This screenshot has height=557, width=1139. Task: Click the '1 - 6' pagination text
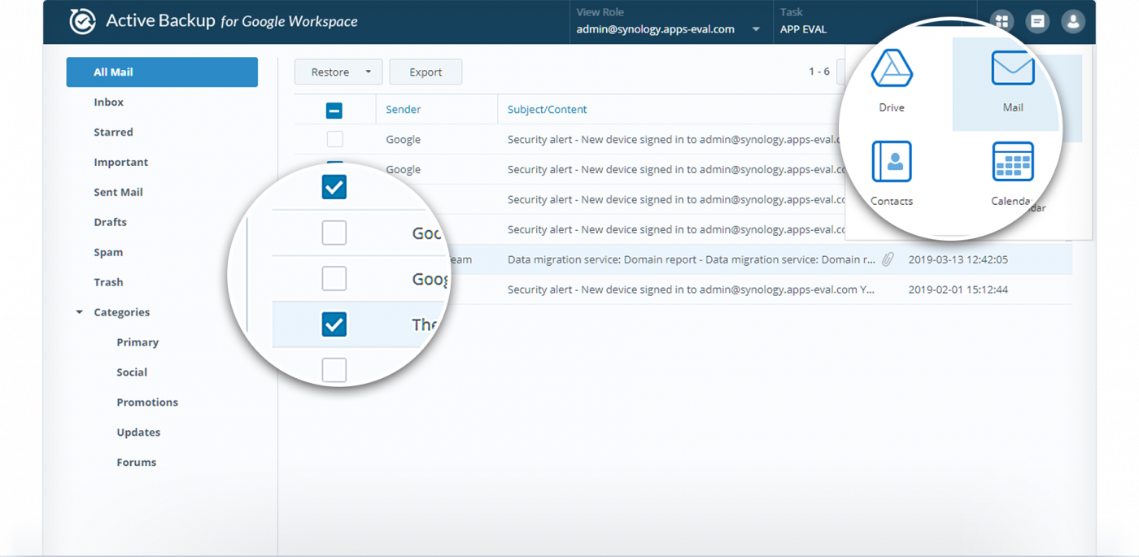click(x=819, y=72)
